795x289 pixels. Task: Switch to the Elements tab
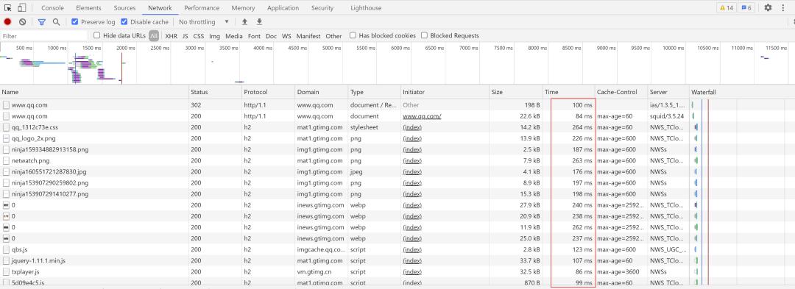click(88, 8)
